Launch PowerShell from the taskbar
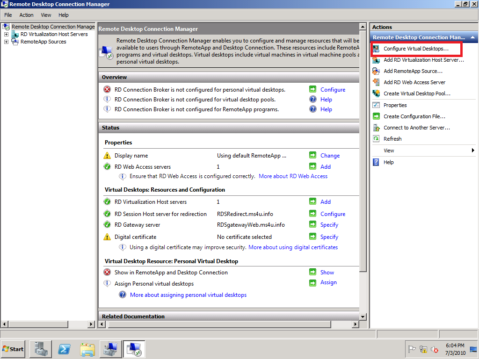This screenshot has height=359, width=479. coord(64,349)
